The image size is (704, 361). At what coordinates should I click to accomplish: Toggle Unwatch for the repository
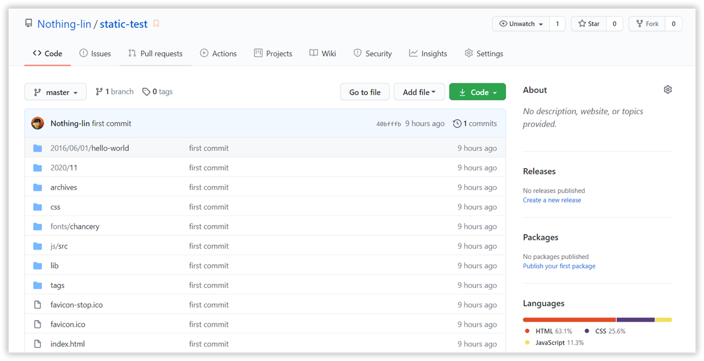click(521, 24)
